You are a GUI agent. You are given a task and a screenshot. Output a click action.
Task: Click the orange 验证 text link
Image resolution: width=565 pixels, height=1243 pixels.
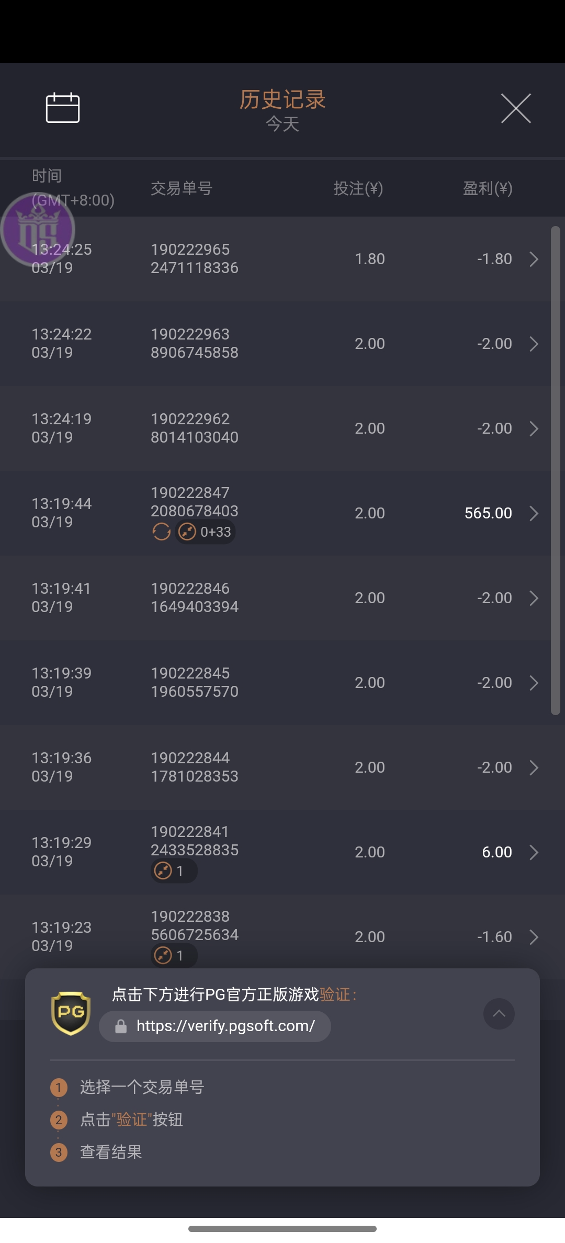[x=335, y=994]
